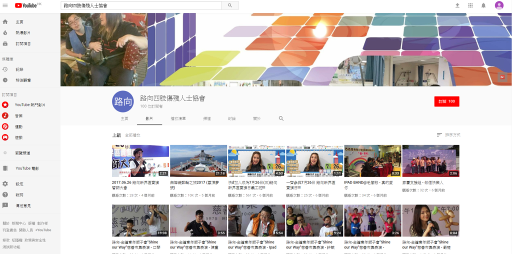Open the 討論 tab

point(231,118)
